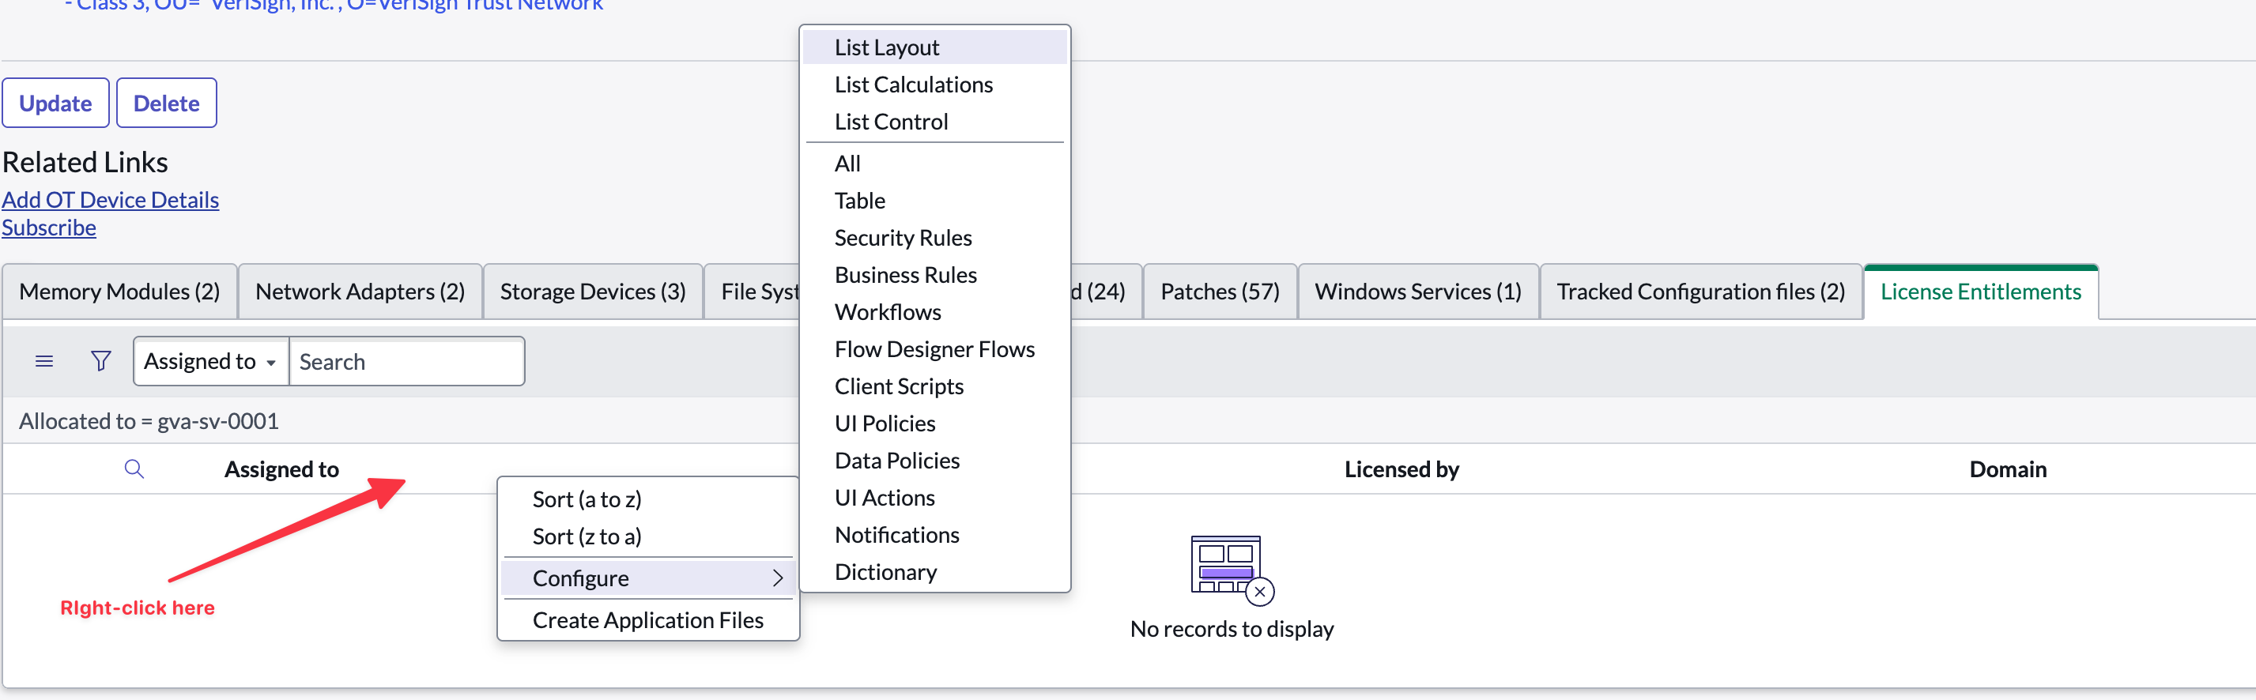This screenshot has width=2256, height=700.
Task: Choose Create Application Files entry
Action: (x=648, y=620)
